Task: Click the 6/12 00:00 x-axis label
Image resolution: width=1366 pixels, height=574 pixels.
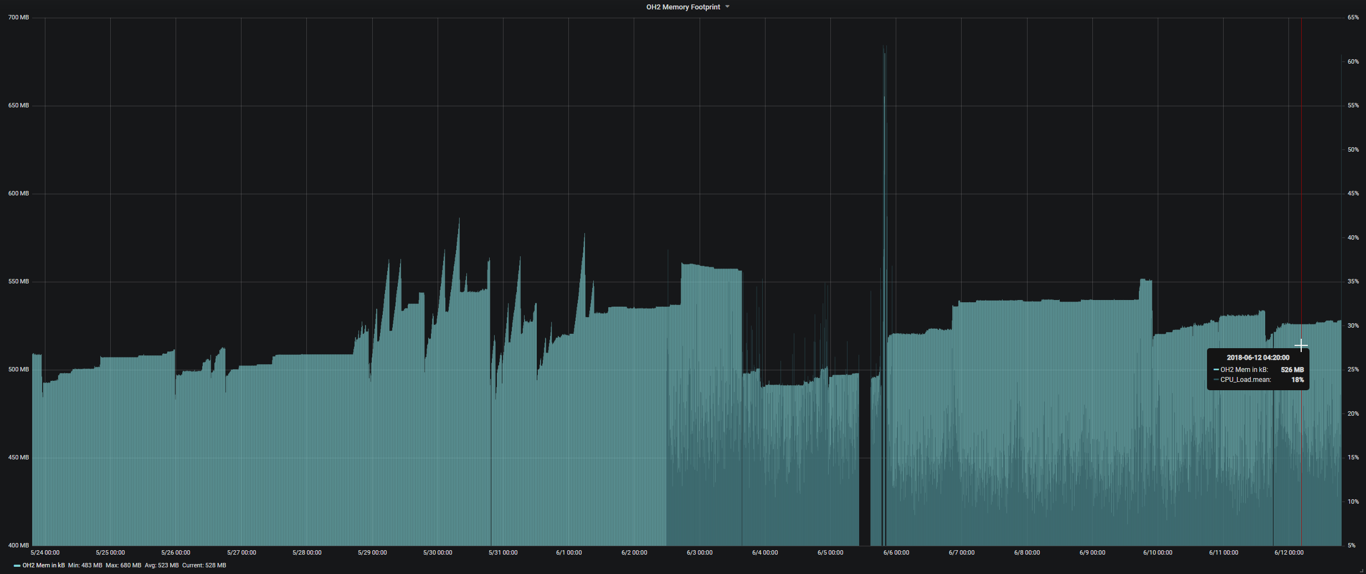Action: point(1288,552)
